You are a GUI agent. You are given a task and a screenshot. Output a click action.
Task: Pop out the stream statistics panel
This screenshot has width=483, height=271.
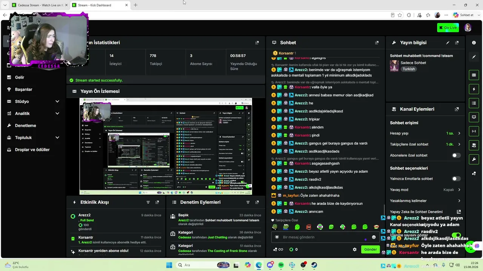click(x=257, y=43)
